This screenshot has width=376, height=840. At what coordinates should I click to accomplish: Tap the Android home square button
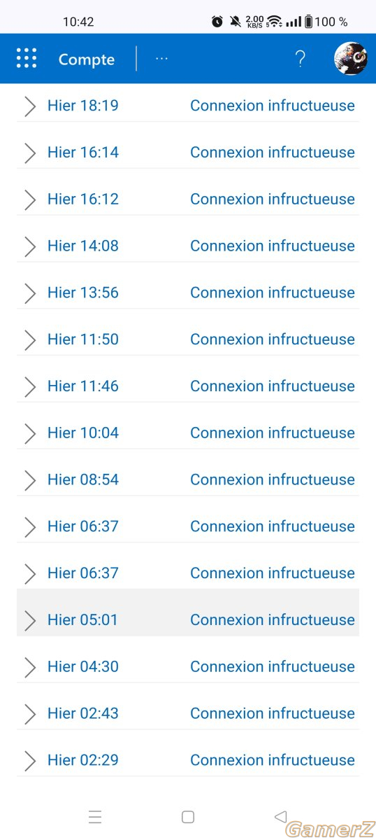(187, 816)
